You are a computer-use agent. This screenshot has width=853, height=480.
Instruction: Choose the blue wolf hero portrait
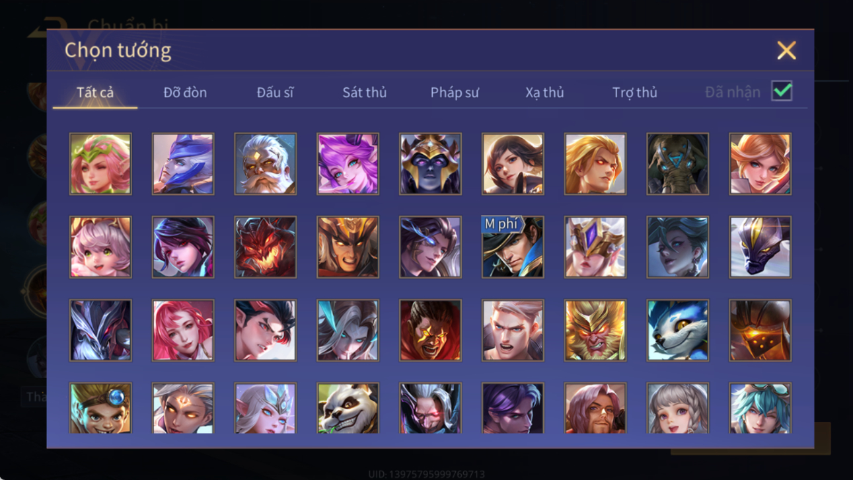point(677,330)
